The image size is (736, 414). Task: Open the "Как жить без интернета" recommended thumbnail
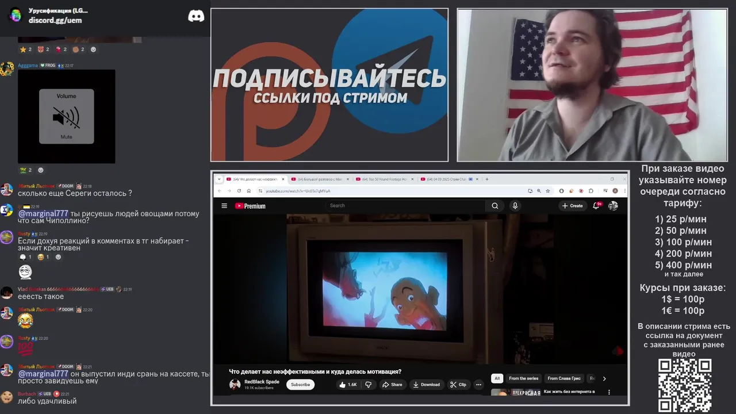point(516,392)
